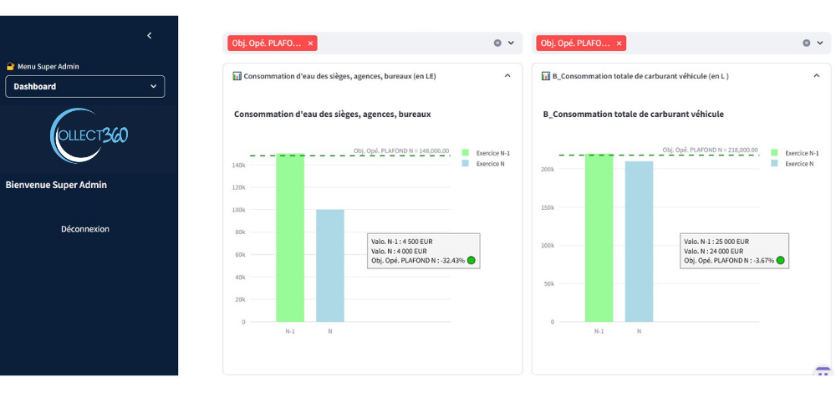
Task: Remove the Obj. Opé. PLAFOND tag in right filter
Action: click(619, 43)
